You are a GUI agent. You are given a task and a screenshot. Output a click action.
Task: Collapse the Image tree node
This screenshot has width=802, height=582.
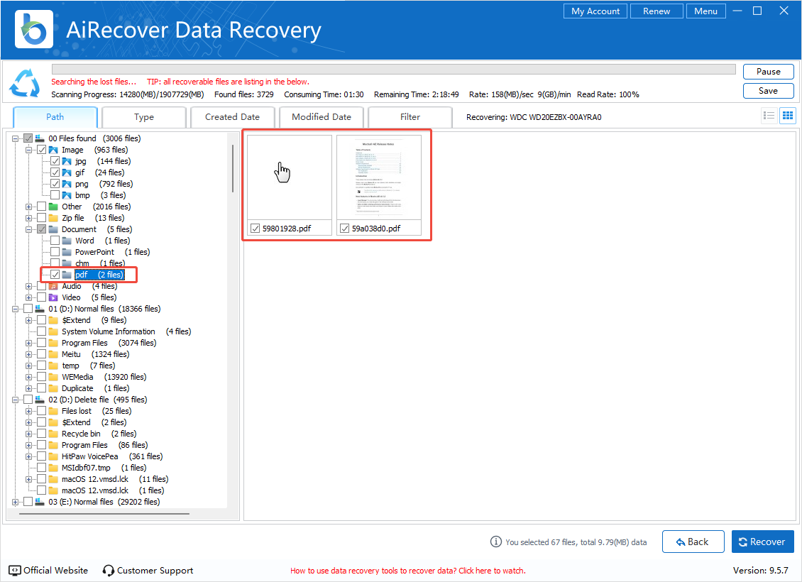click(x=29, y=150)
